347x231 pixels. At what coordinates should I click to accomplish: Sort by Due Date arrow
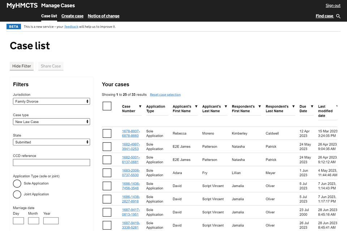pyautogui.click(x=312, y=106)
